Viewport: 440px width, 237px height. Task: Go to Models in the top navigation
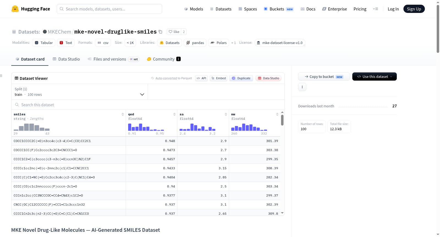[x=194, y=9]
